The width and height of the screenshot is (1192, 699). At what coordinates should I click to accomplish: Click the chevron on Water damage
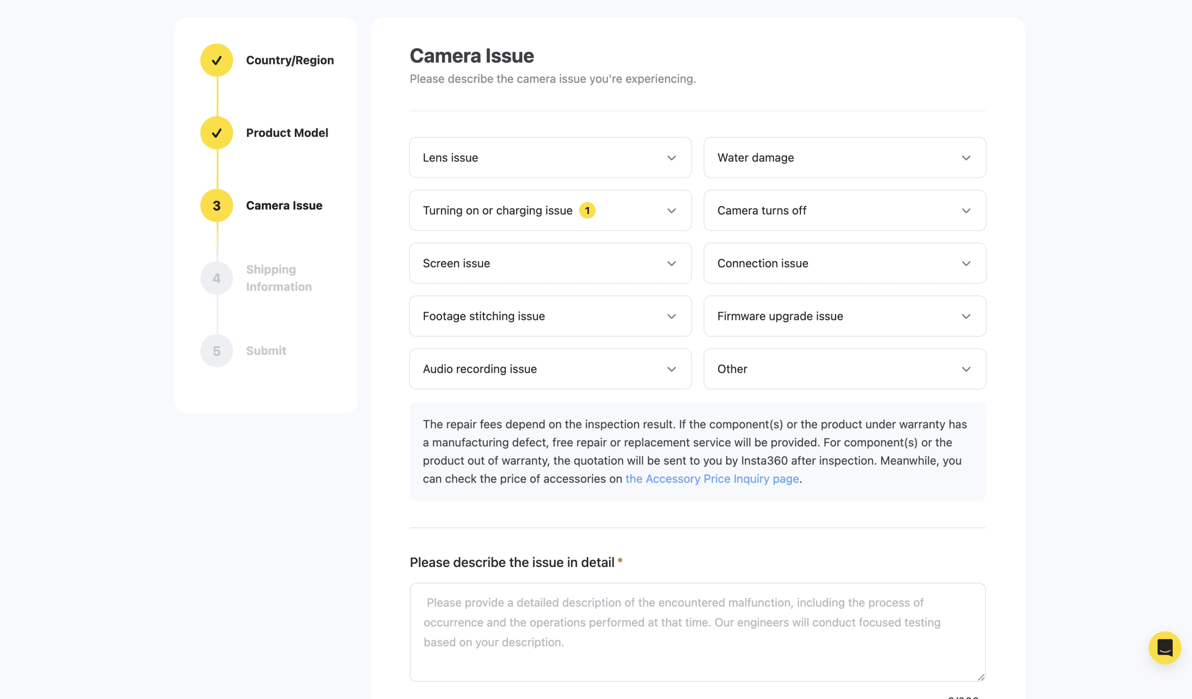point(966,158)
